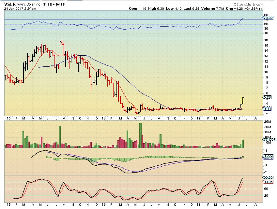Click the 13 price axis label

(x=266, y=56)
